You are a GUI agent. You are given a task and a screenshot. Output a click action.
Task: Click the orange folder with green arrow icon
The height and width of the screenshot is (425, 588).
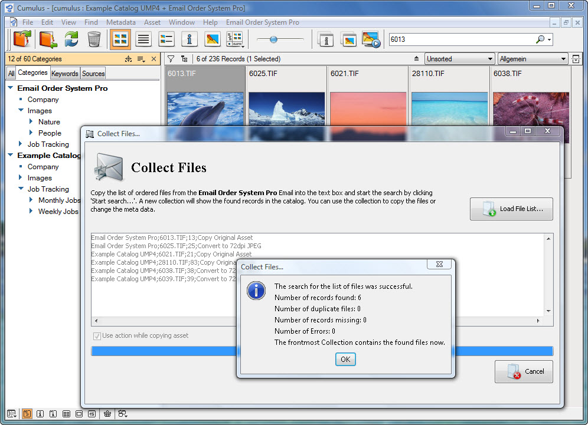tap(48, 39)
